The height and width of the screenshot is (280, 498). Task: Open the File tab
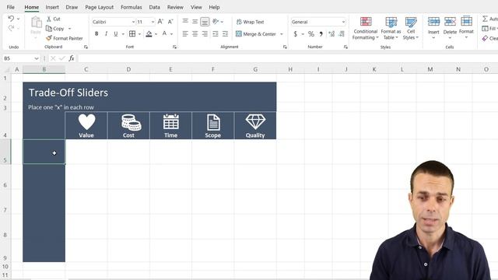click(x=10, y=7)
